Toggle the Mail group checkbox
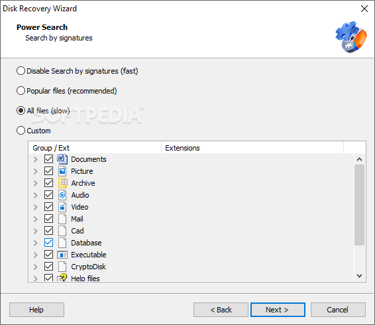Viewport: 375px width, 325px height. point(48,219)
